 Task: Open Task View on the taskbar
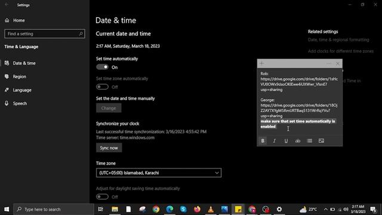(100, 209)
